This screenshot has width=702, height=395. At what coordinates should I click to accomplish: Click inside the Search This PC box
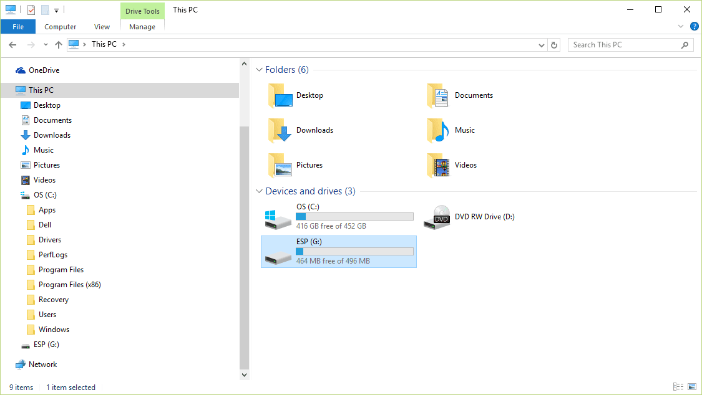point(624,44)
